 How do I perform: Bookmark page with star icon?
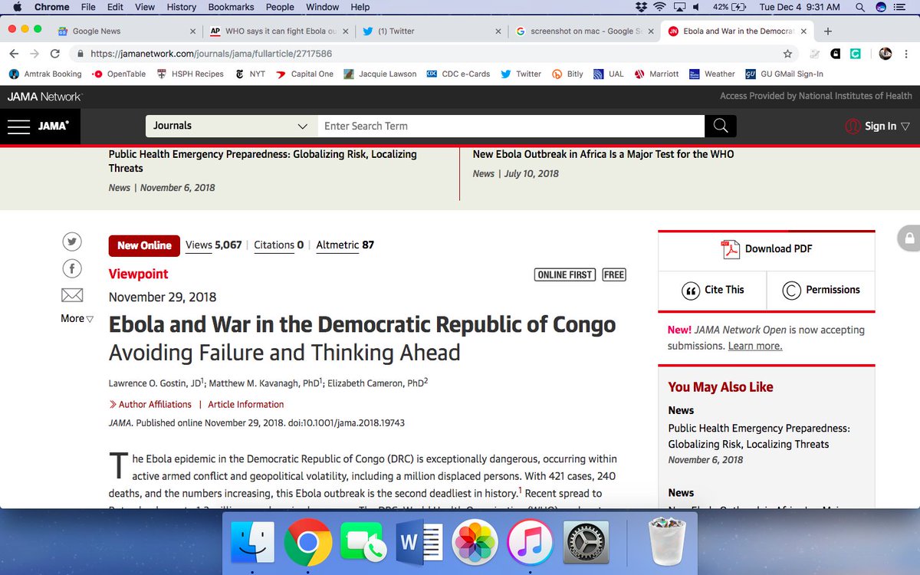coord(787,54)
